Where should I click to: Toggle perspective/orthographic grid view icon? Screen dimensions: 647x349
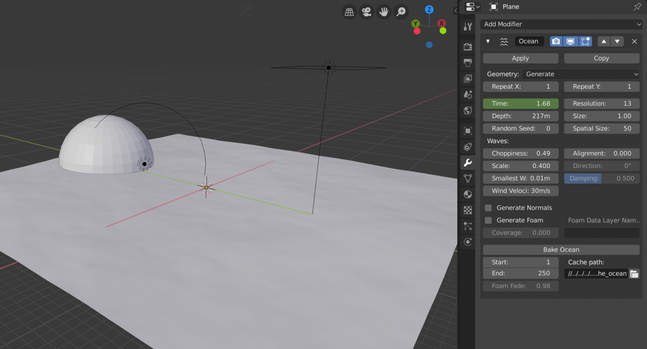[349, 12]
